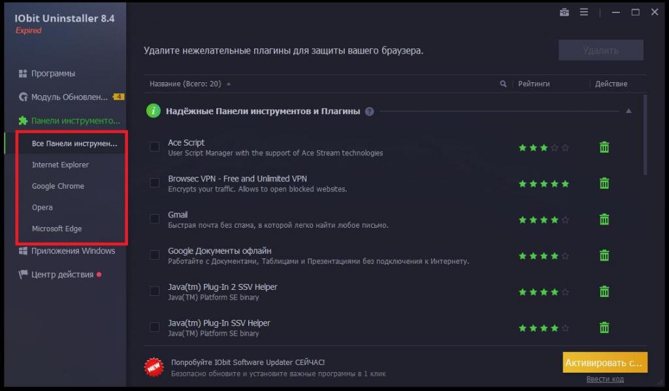Click the Ввести код link
The width and height of the screenshot is (669, 391).
605,379
